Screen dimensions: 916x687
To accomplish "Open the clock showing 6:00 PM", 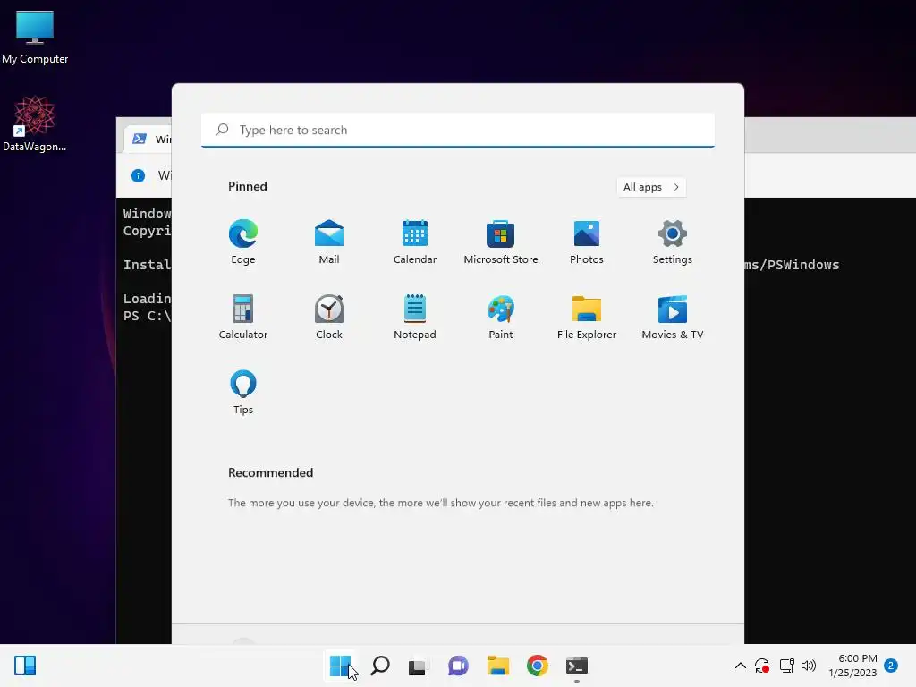I will (852, 666).
